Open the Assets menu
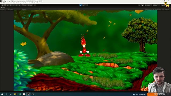Viewport: 171px width, 96px height. pos(8,3)
